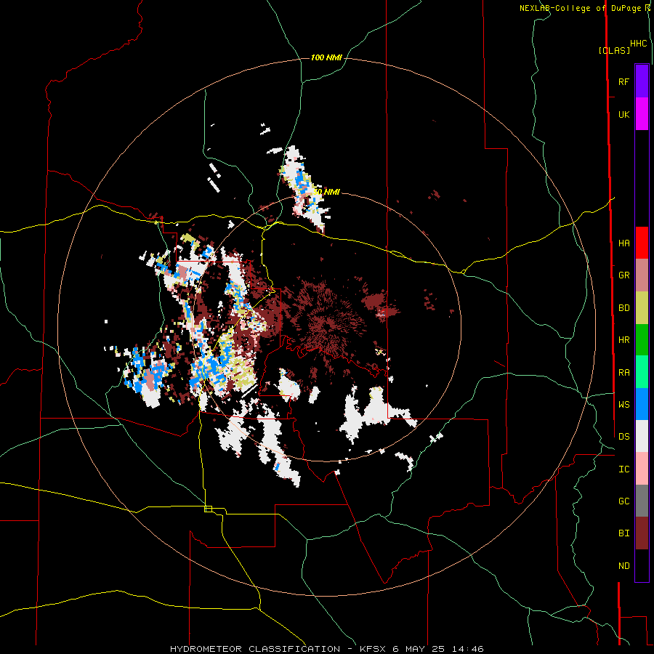Click the "RF" legend label
The height and width of the screenshot is (654, 654).
coord(623,82)
